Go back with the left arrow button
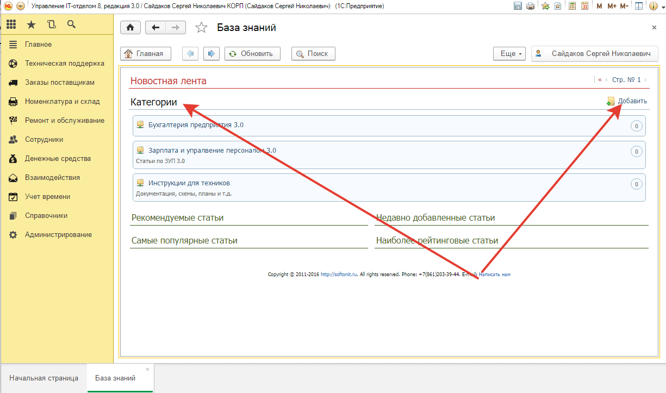The height and width of the screenshot is (393, 666). [155, 28]
